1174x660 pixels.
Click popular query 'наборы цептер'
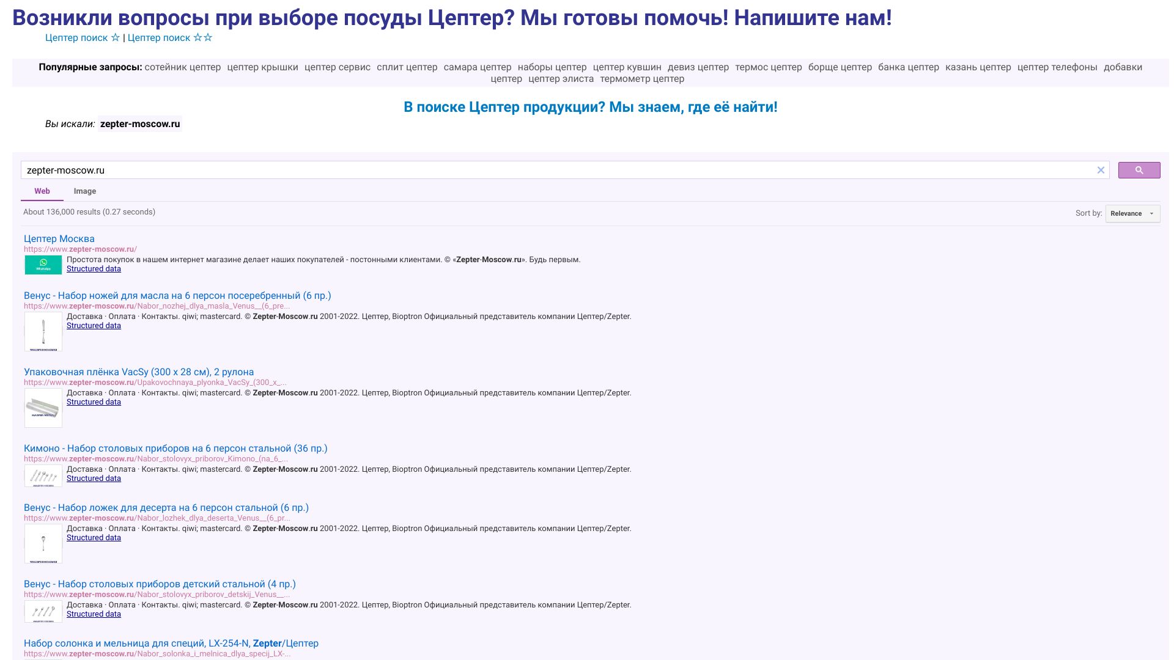[x=552, y=67]
